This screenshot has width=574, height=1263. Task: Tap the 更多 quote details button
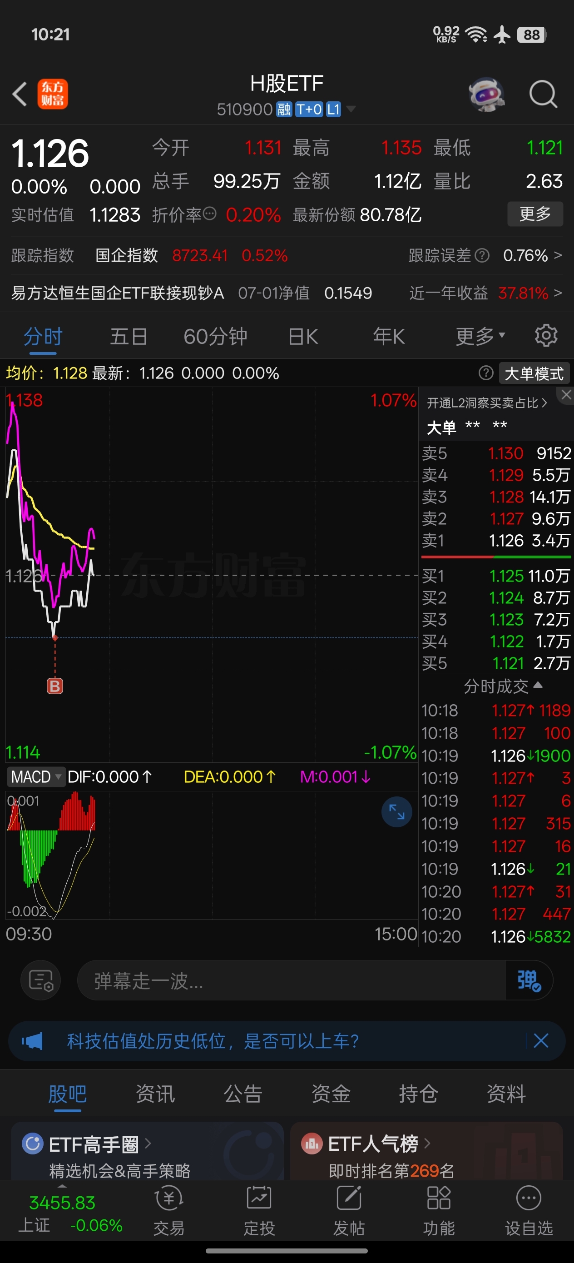click(x=535, y=214)
